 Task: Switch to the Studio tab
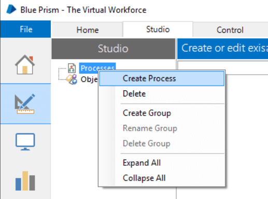click(x=158, y=29)
